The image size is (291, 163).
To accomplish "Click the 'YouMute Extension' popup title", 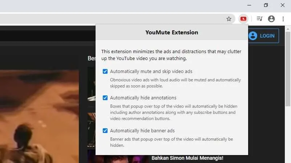I will point(172,33).
